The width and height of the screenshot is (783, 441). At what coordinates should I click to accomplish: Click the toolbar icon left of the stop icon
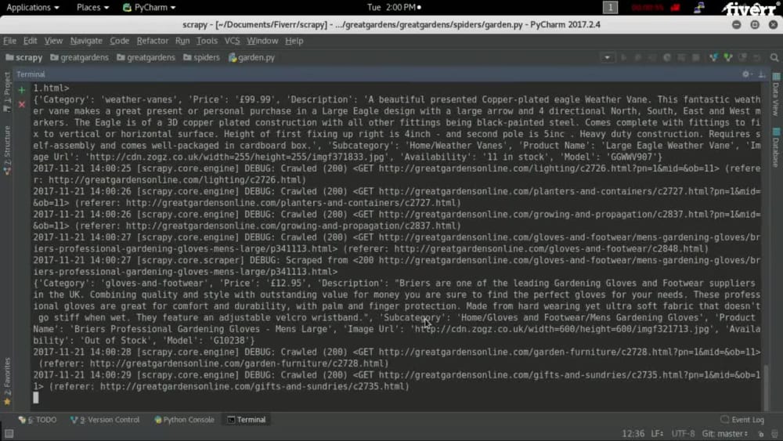tap(681, 57)
